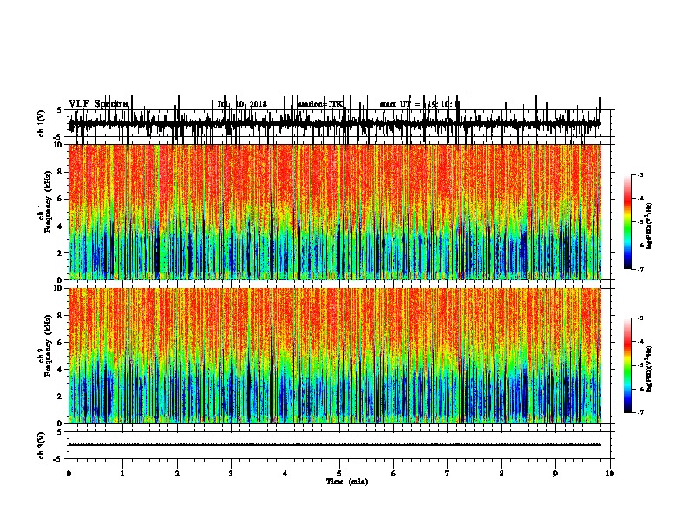The height and width of the screenshot is (531, 687).
Task: Select the 'station=ITK' header label
Action: tap(321, 104)
